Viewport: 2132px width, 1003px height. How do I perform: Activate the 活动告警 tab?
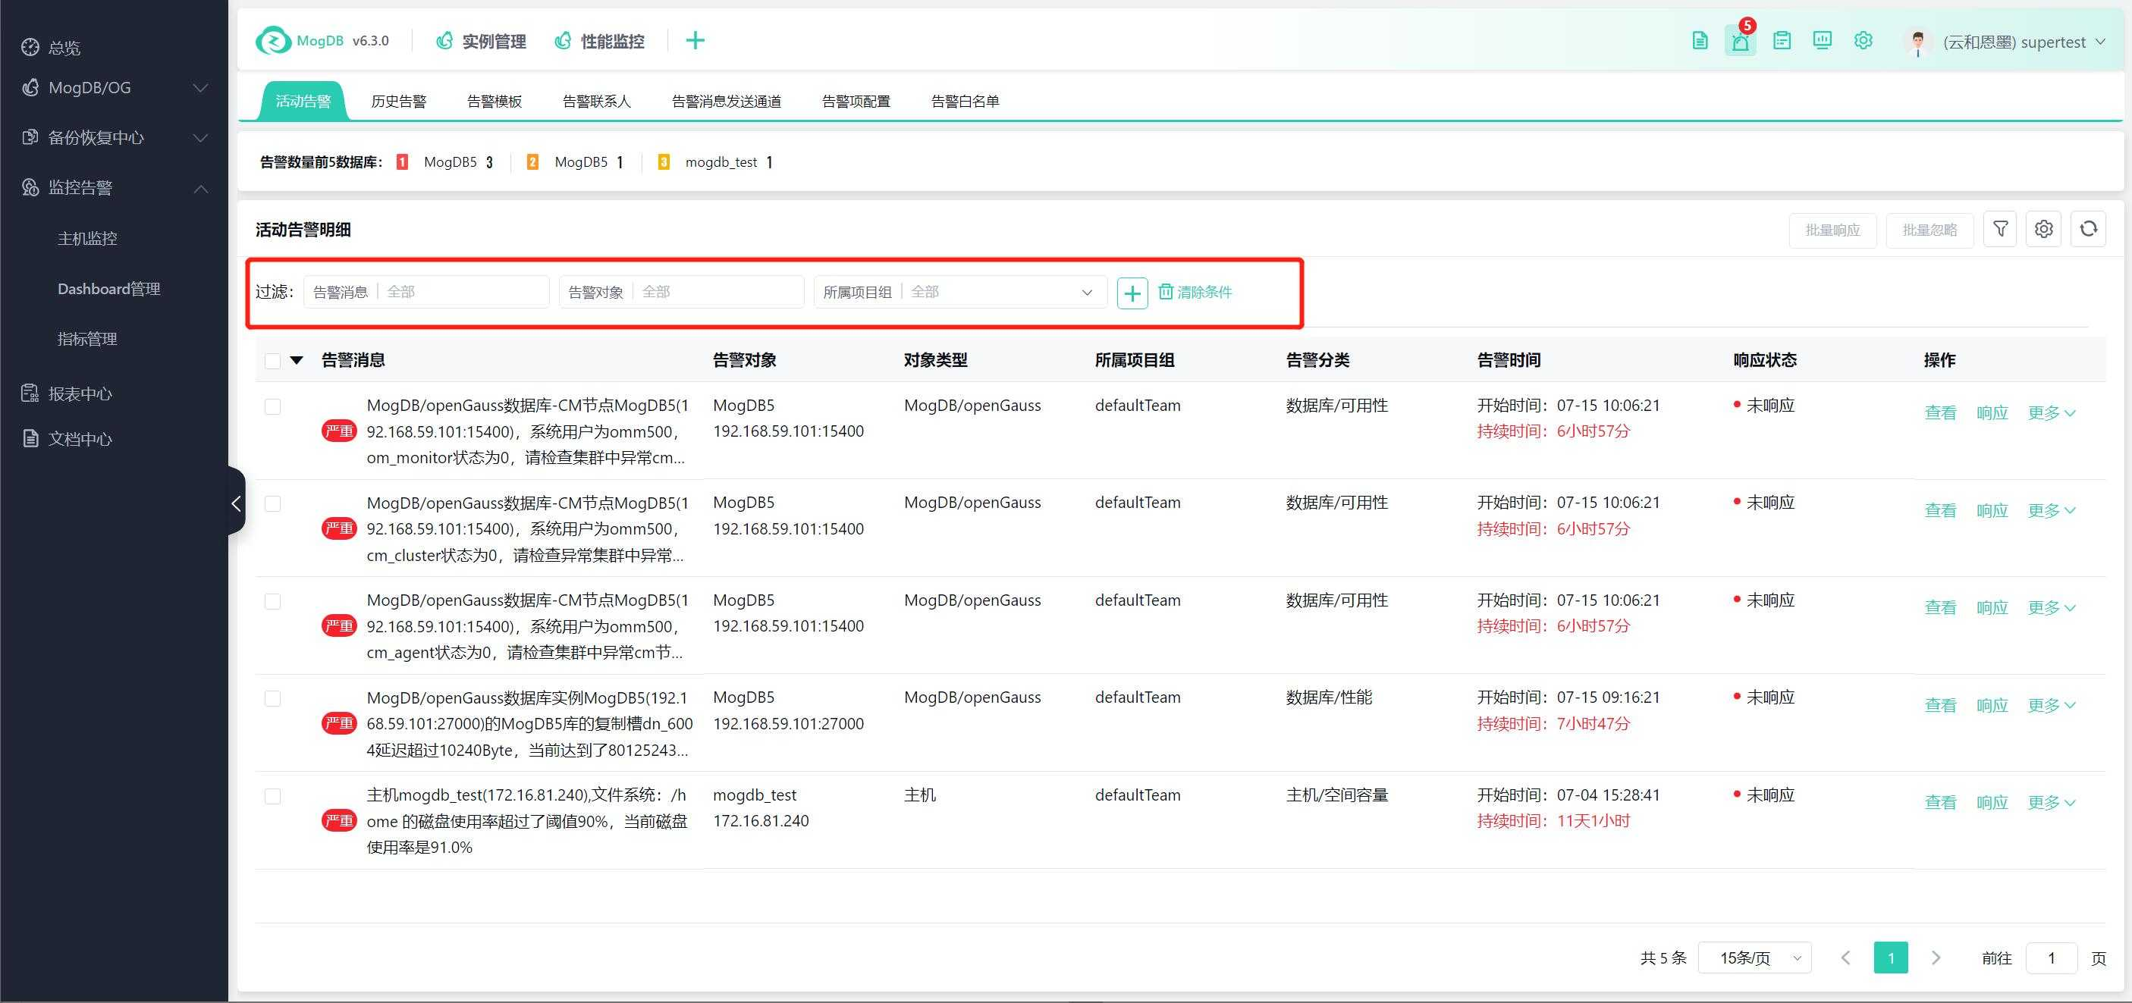point(303,101)
